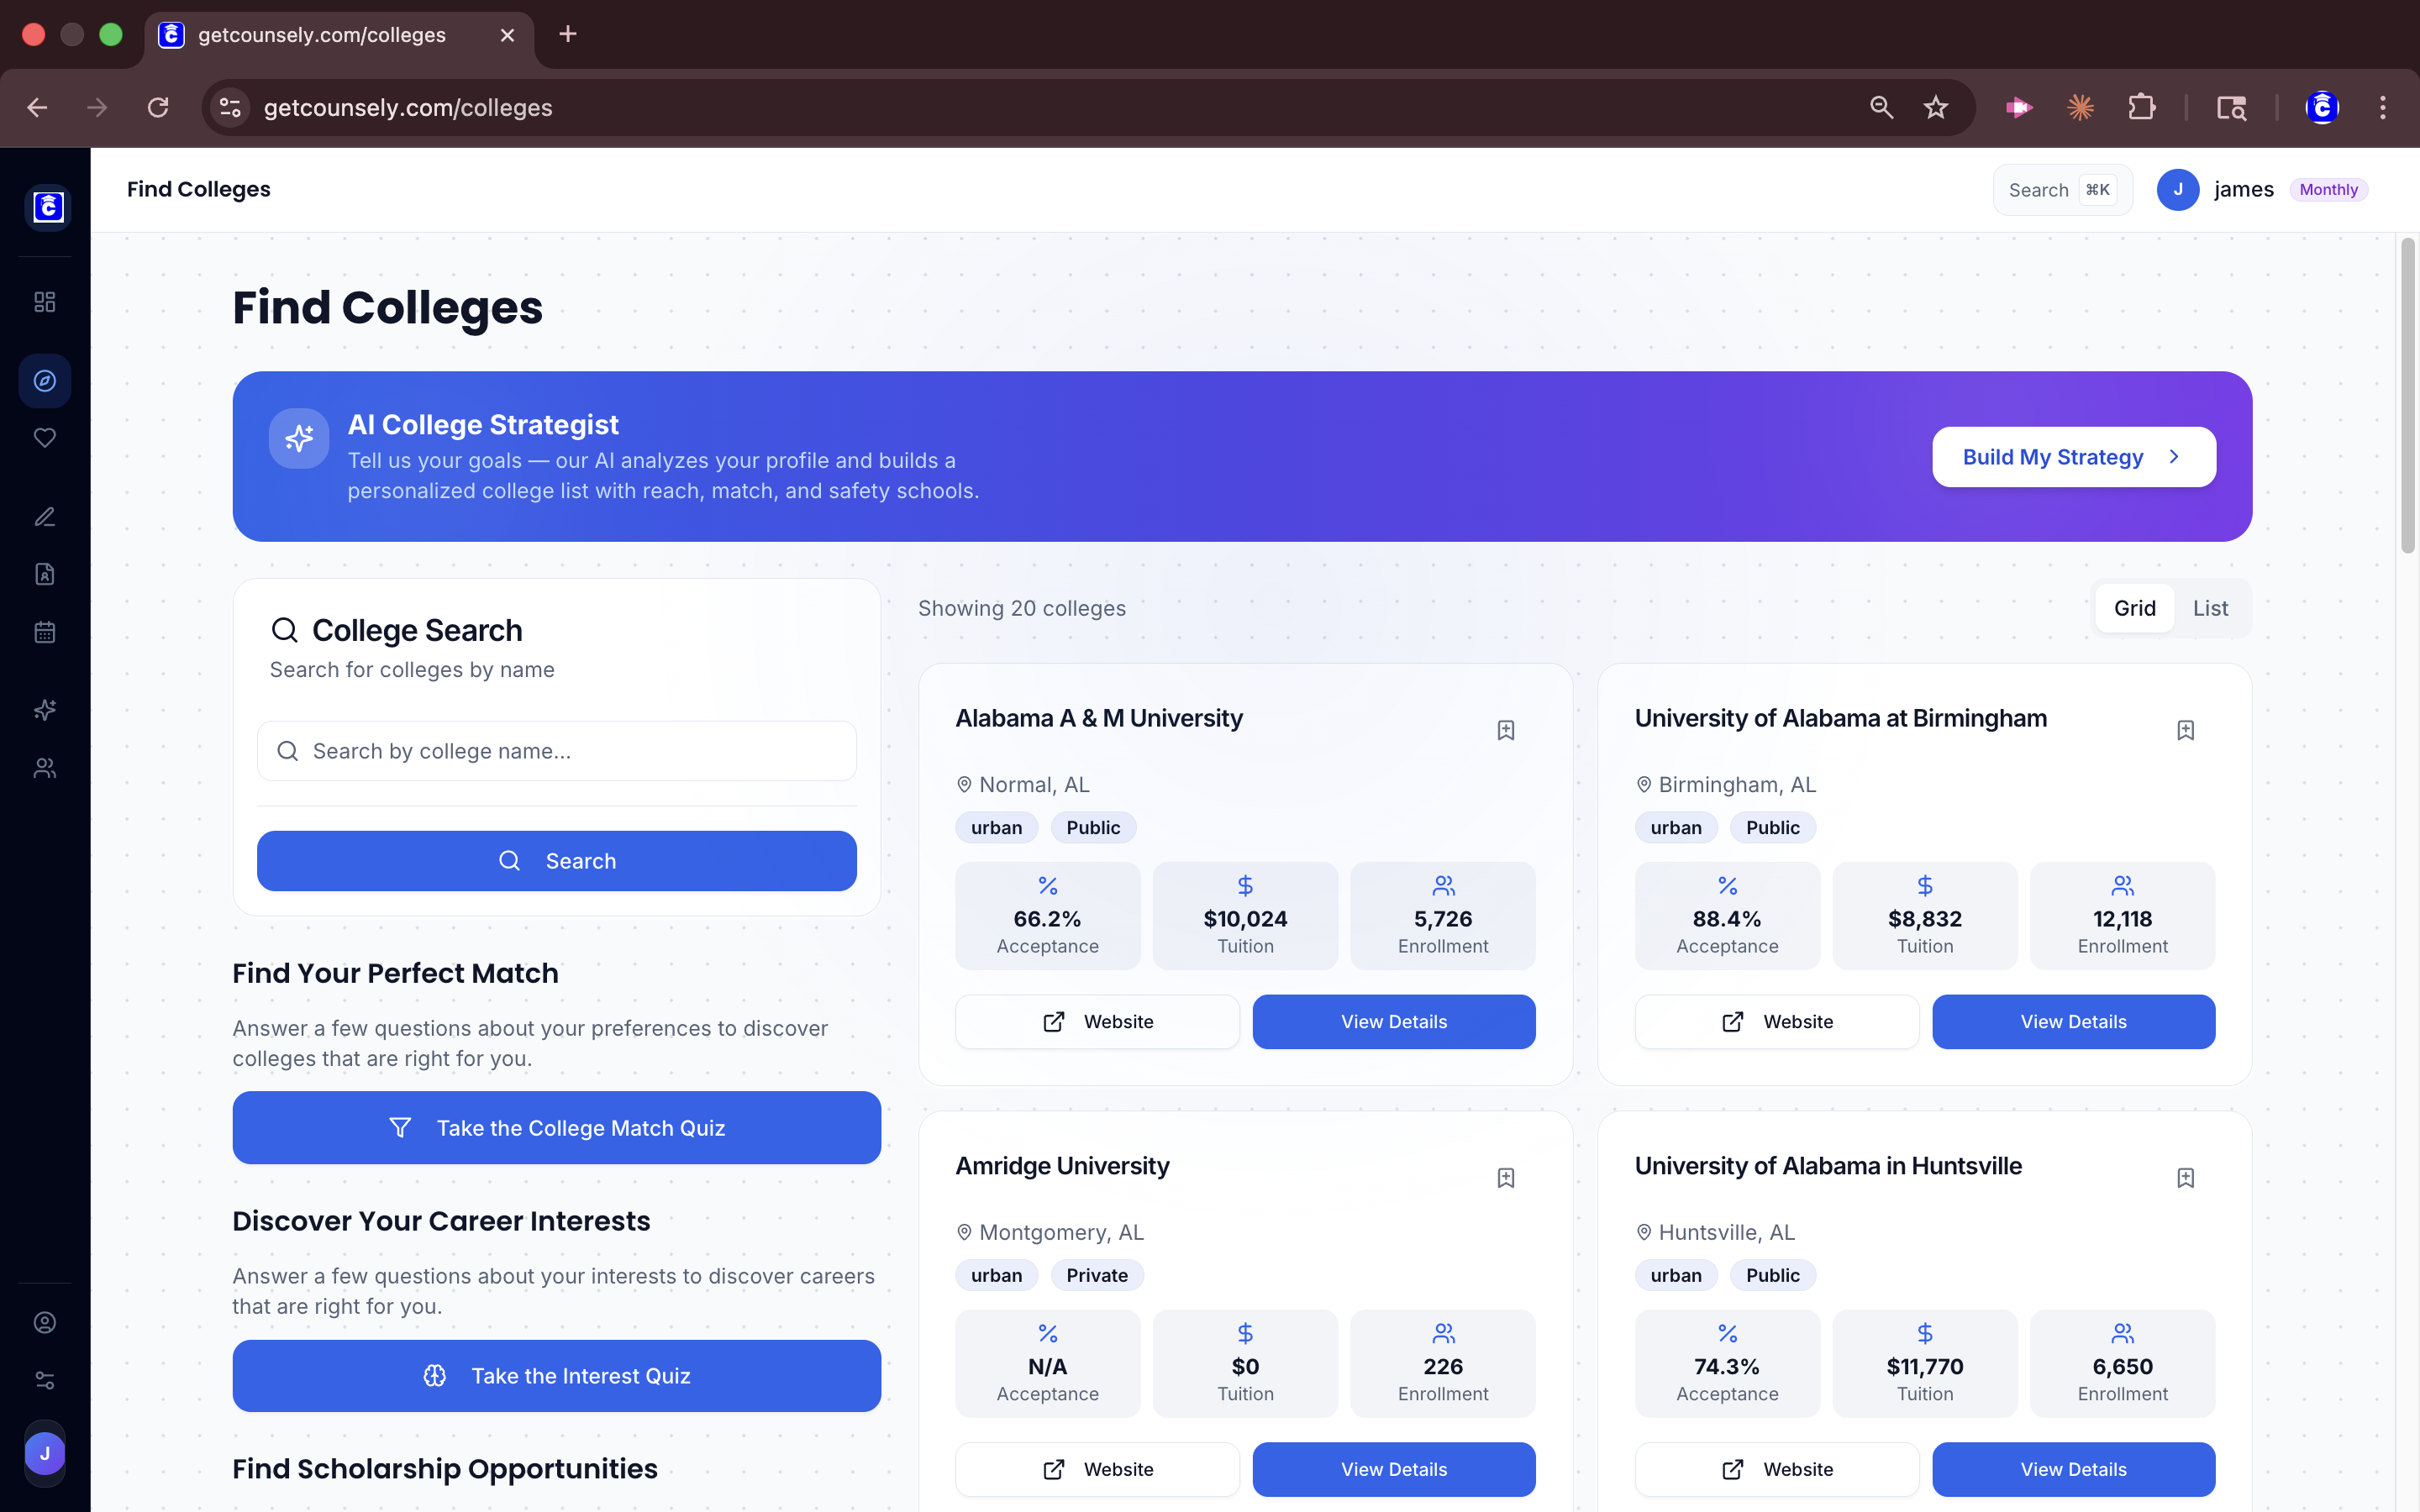Bookmark Alabama A & M University

[1505, 729]
